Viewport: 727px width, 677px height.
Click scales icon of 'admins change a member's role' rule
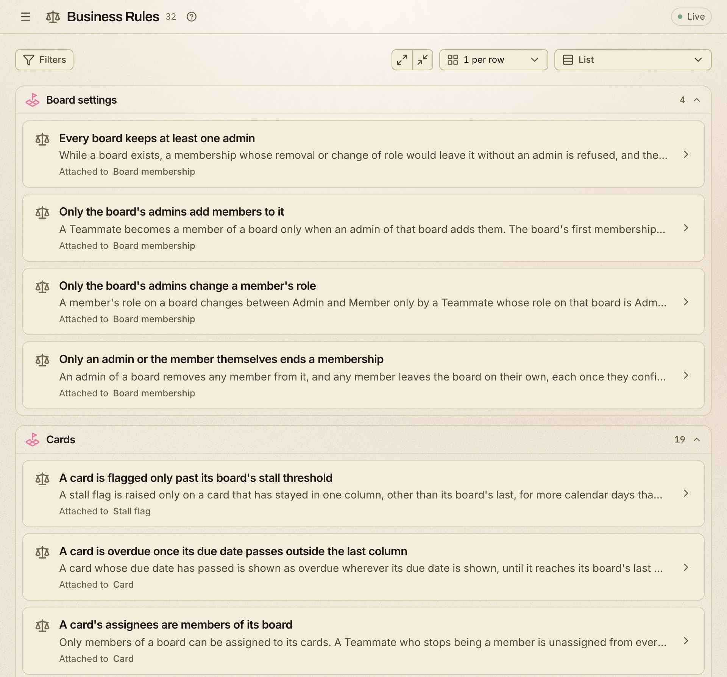coord(42,287)
